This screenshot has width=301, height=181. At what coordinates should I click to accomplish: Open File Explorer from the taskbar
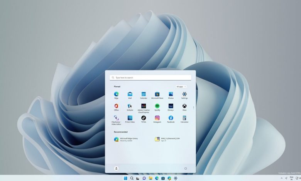[x=150, y=178]
